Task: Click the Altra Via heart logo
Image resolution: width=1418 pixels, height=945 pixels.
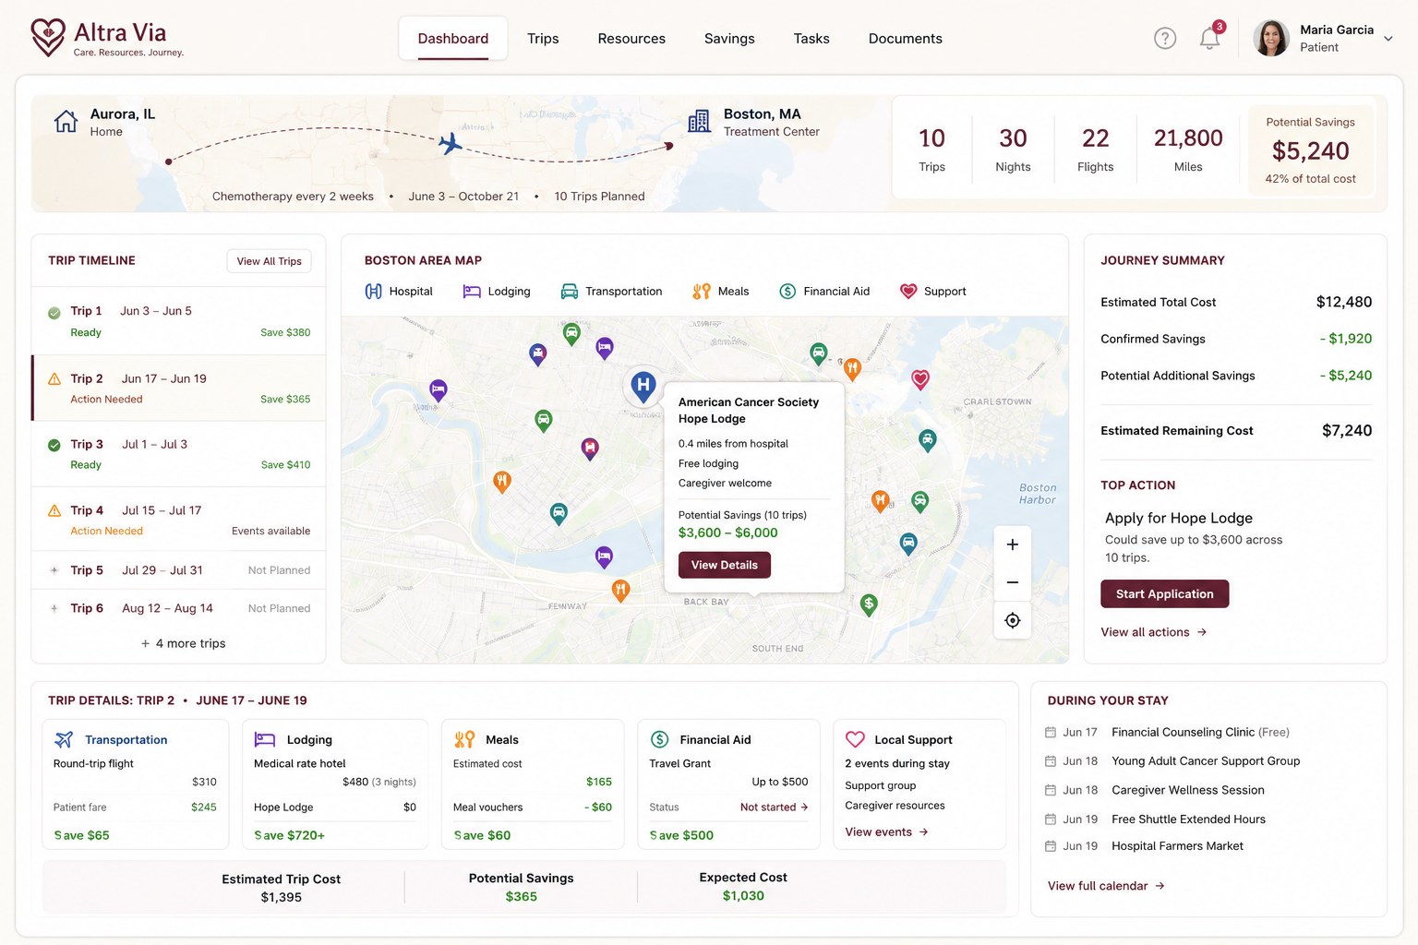Action: point(48,38)
